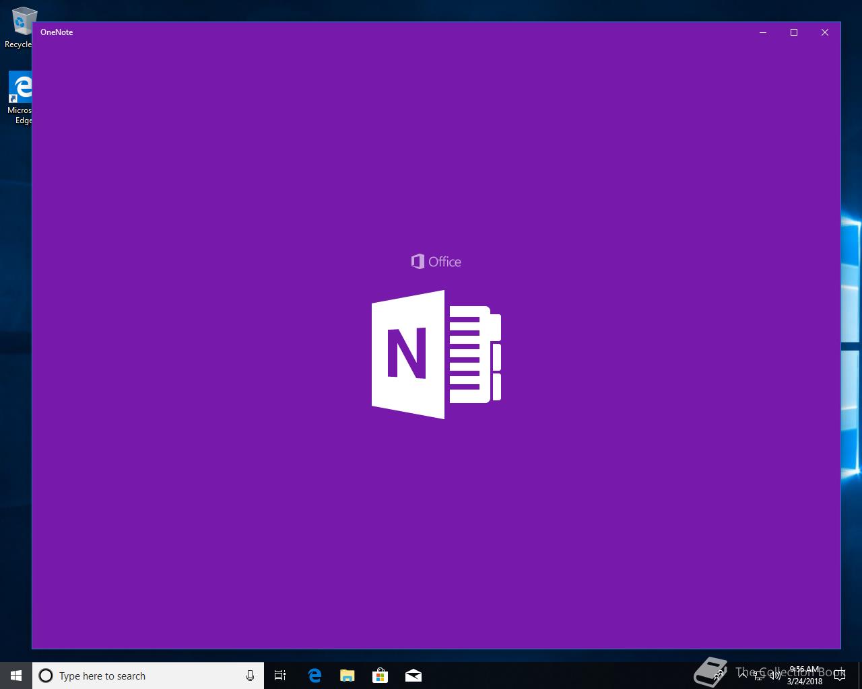The height and width of the screenshot is (689, 862).
Task: Launch Microsoft Edge from the taskbar
Action: pyautogui.click(x=314, y=676)
